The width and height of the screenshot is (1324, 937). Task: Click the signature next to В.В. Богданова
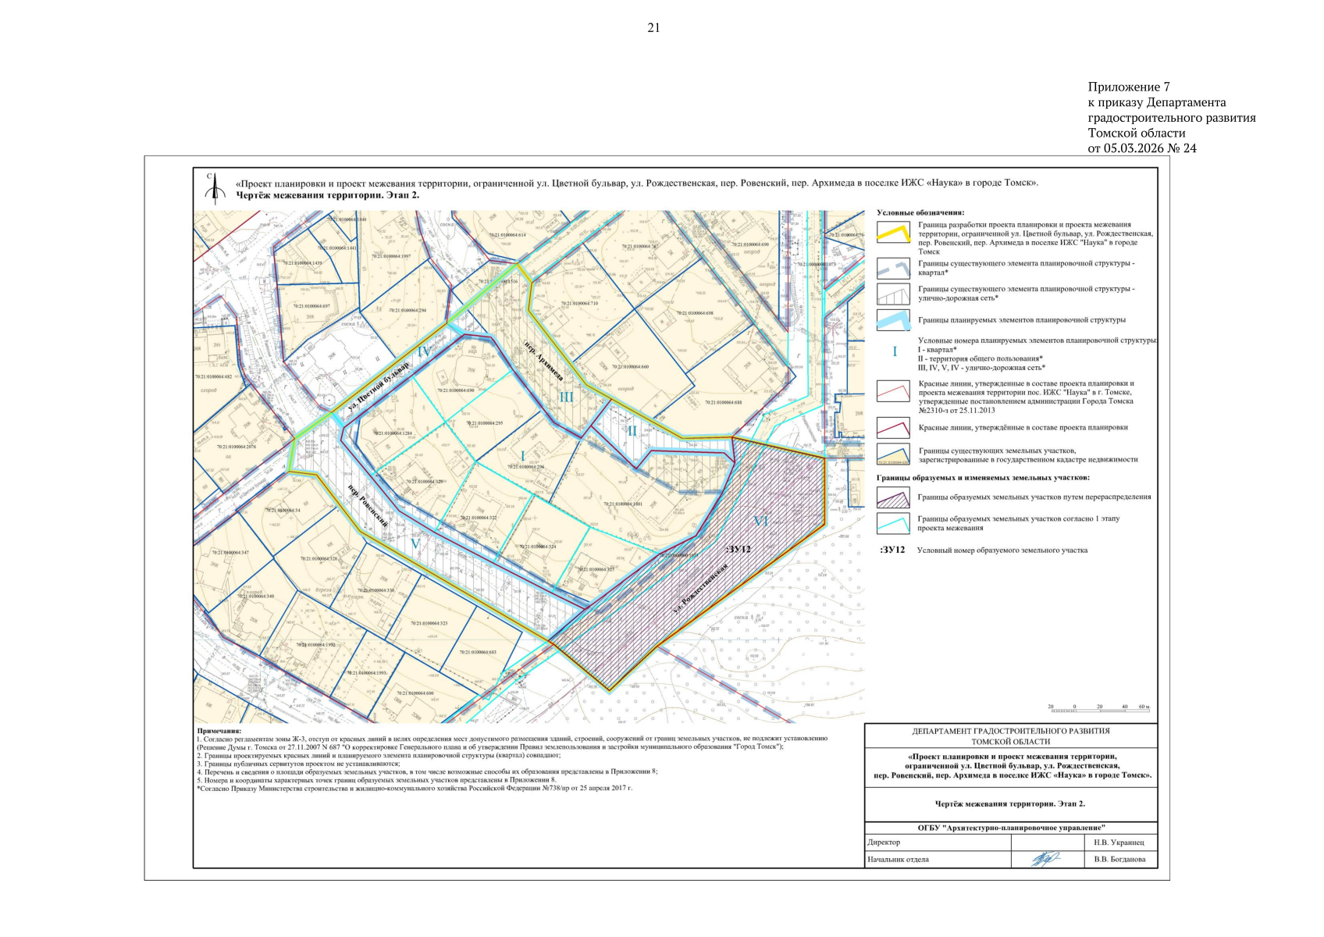(x=1045, y=859)
